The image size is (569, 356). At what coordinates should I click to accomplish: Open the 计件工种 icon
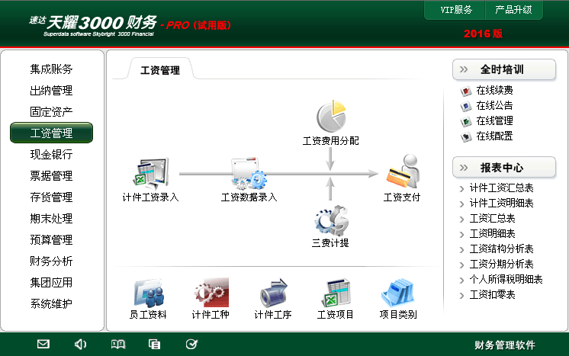pos(211,293)
